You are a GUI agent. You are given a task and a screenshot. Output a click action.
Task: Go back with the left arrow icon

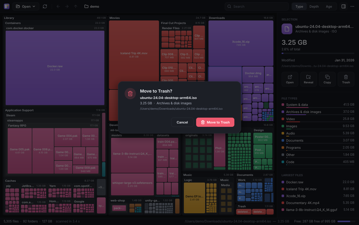[58, 6]
